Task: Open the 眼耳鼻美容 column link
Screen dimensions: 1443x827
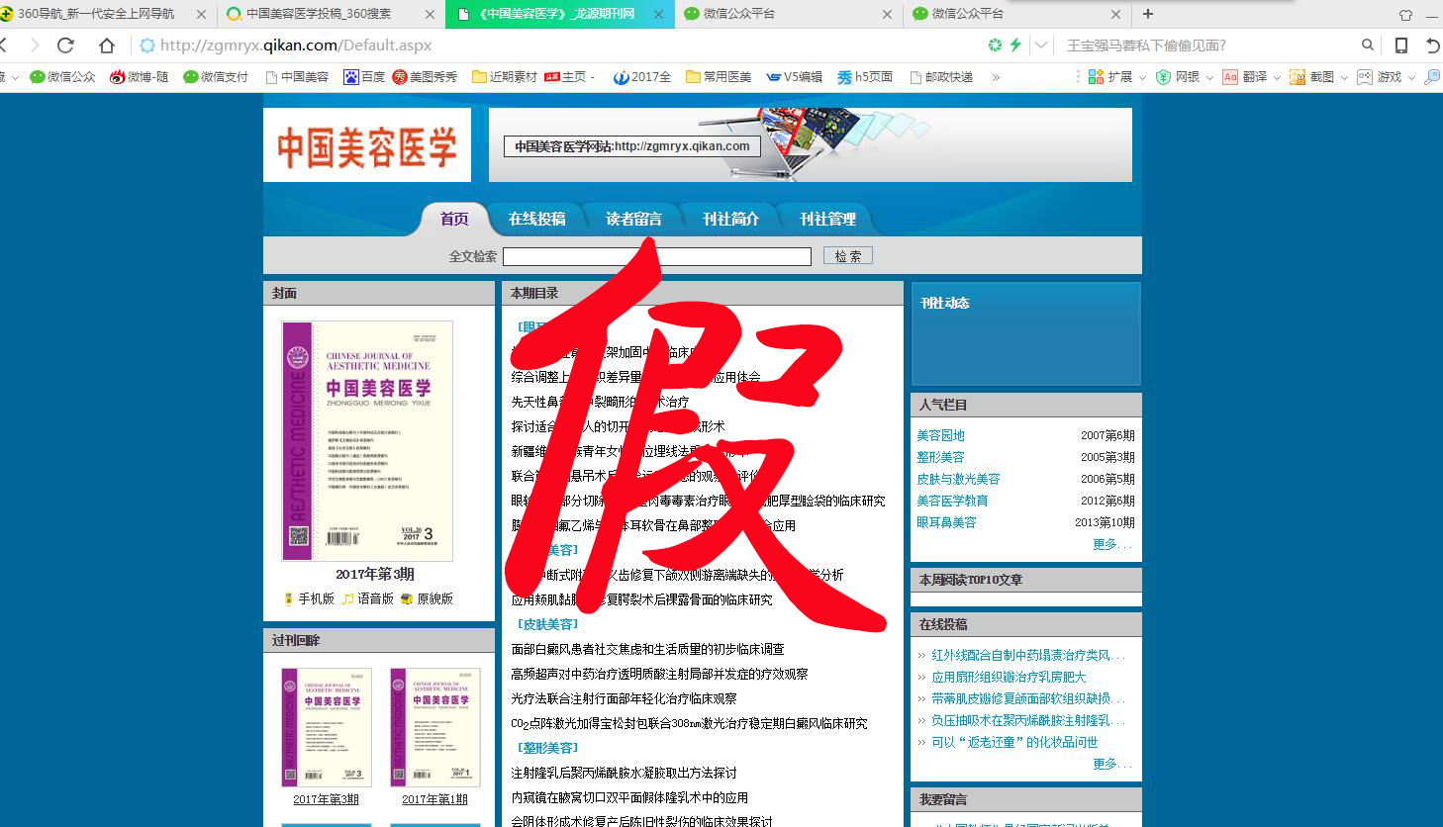Action: (946, 522)
